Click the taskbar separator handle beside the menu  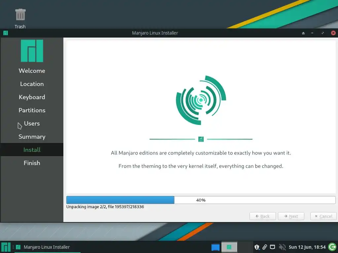click(13, 247)
